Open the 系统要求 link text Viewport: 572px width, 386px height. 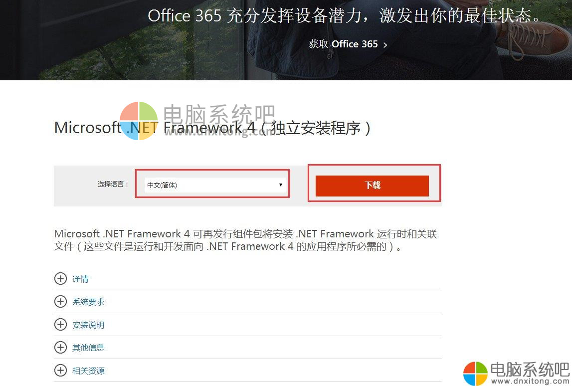coord(88,302)
